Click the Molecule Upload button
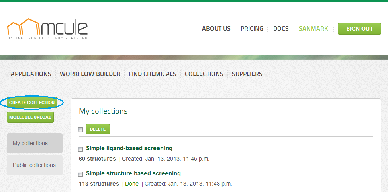The image size is (388, 192). (30, 117)
